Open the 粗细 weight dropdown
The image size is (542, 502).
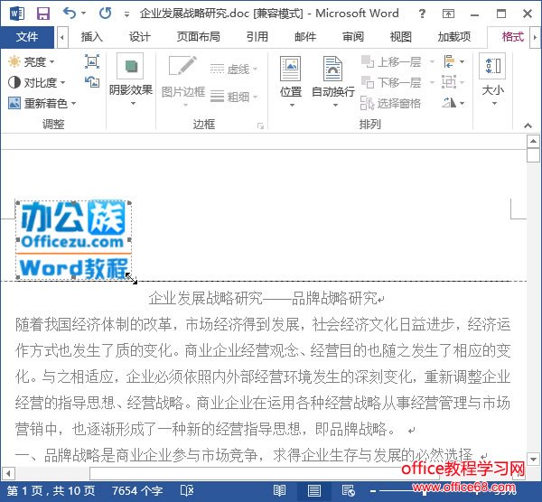234,97
